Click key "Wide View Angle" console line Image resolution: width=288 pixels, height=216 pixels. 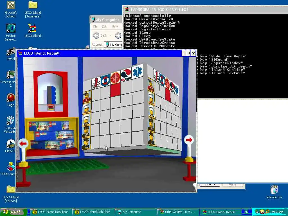tap(224, 56)
